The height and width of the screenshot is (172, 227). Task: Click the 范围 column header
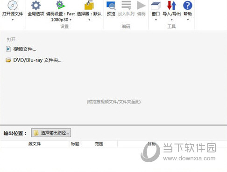99,144
